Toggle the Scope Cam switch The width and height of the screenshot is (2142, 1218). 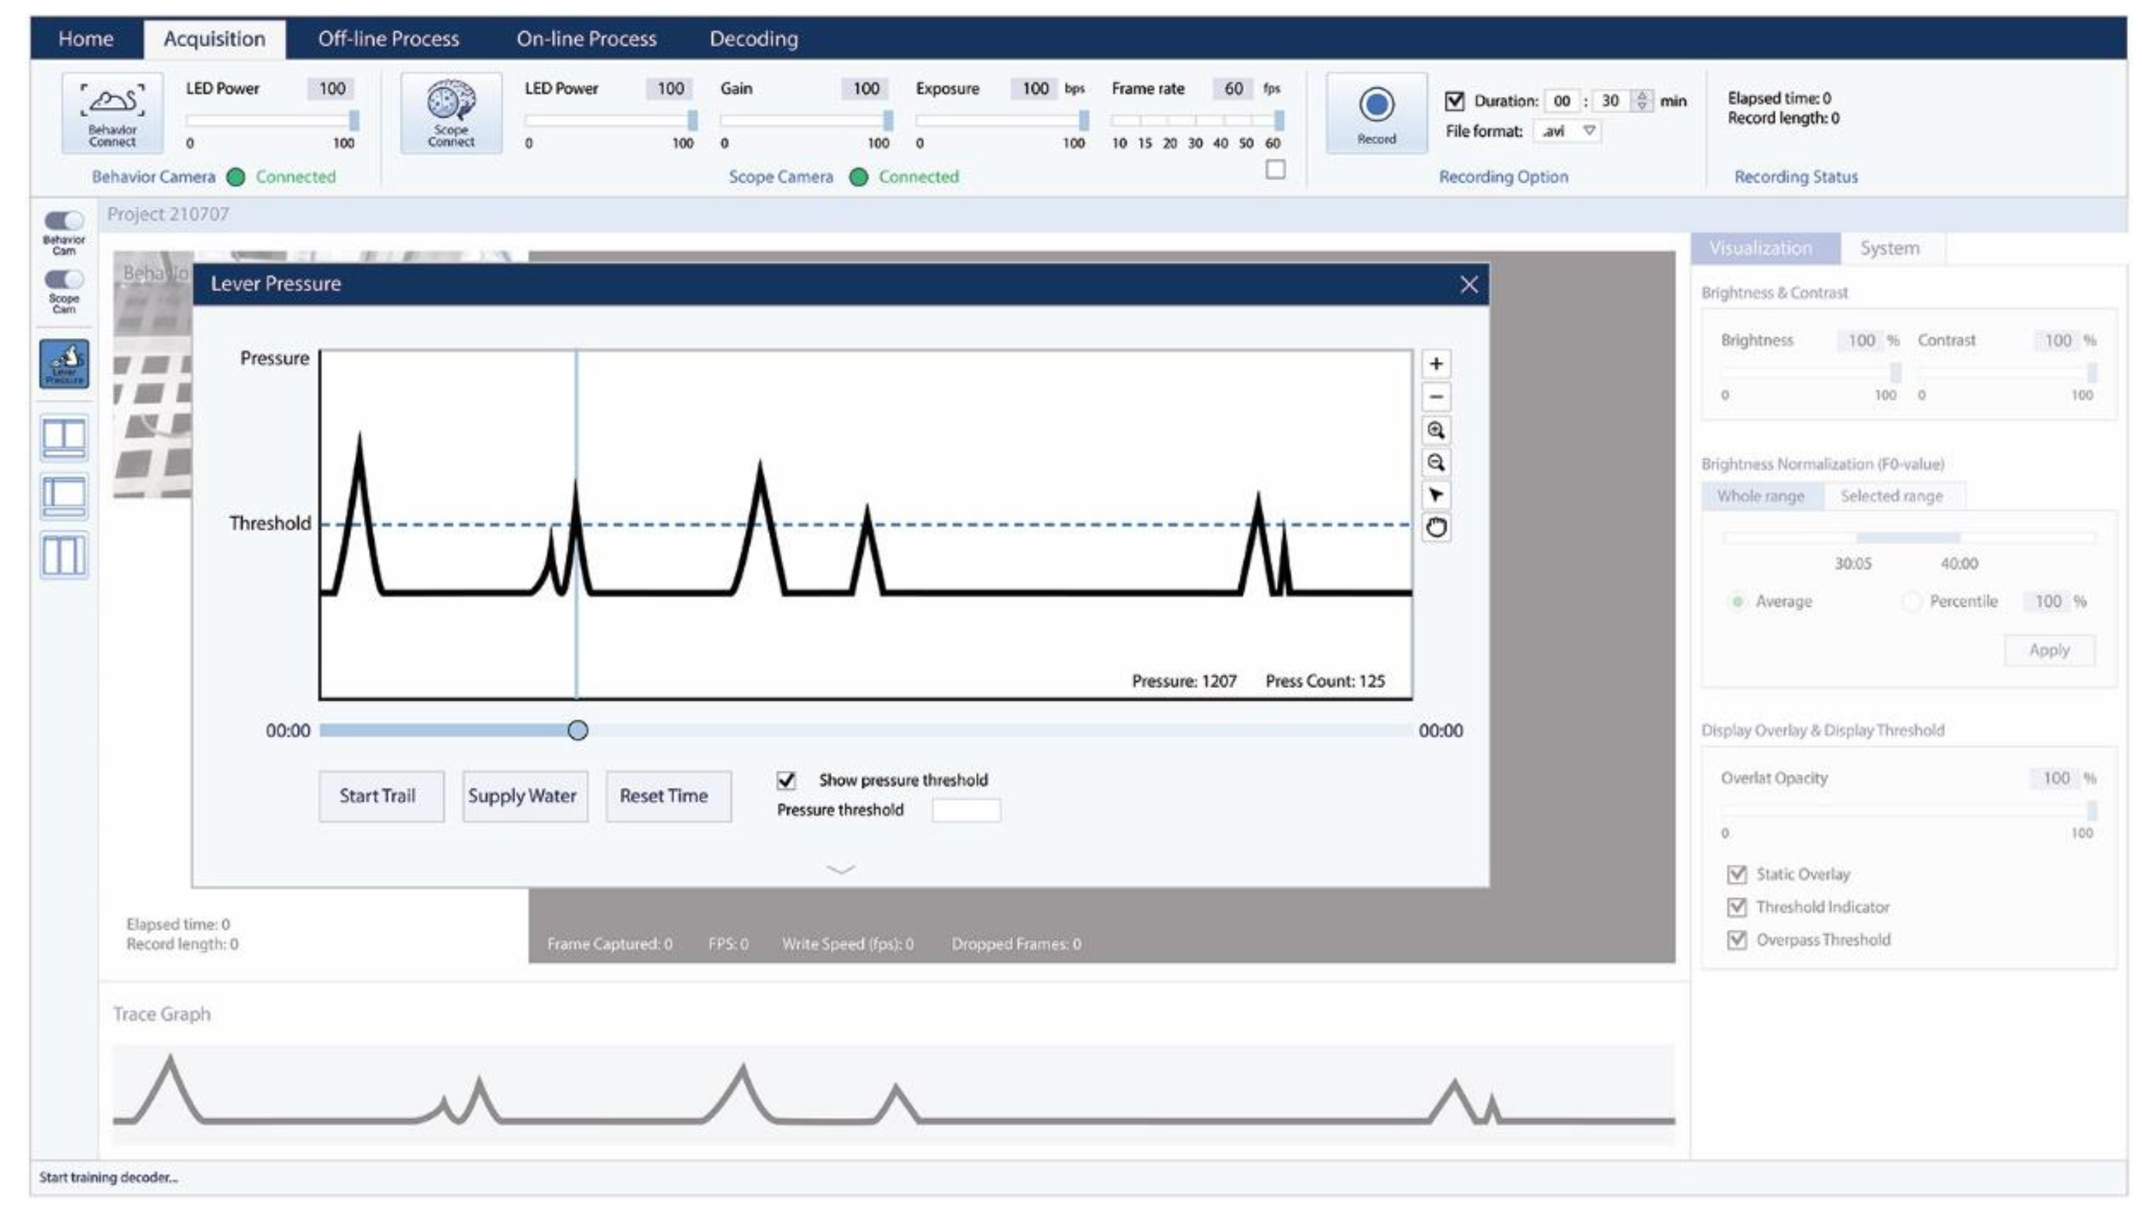pyautogui.click(x=63, y=278)
